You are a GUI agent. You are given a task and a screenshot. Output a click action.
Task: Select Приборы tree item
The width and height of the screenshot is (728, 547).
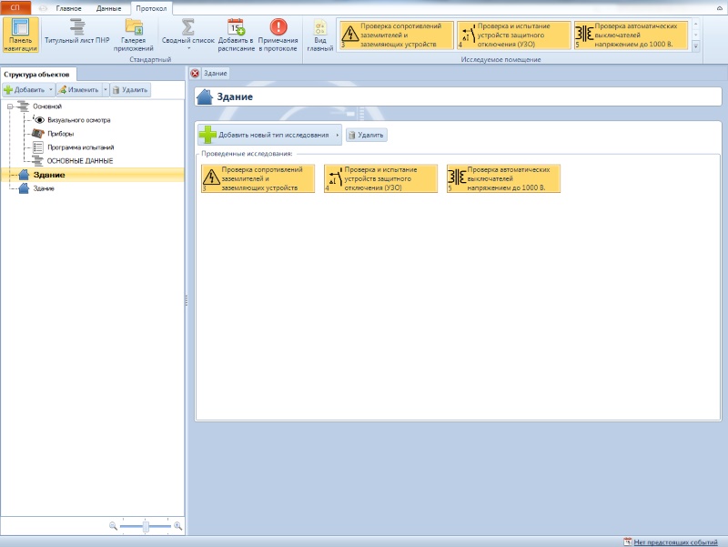(x=60, y=134)
